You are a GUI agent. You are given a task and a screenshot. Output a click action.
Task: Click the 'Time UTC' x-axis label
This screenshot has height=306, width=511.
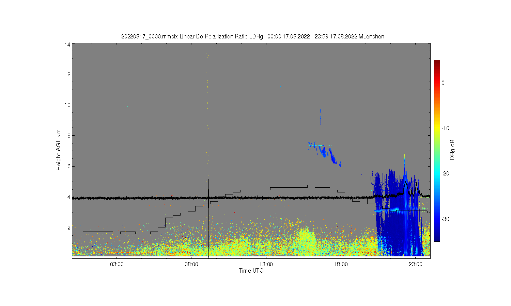251,271
